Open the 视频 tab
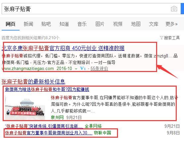184x141 pixels. pos(118,24)
